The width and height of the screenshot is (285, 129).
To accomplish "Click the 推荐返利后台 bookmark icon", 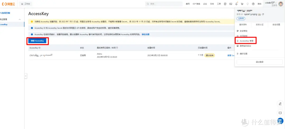I will click(x=237, y=46).
